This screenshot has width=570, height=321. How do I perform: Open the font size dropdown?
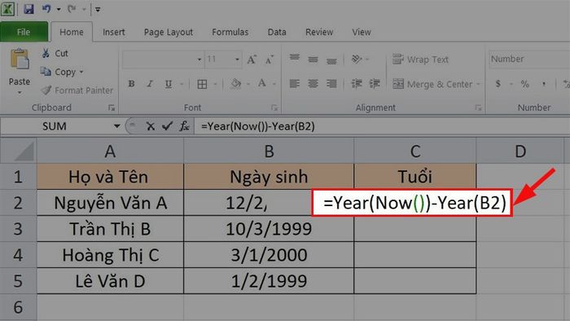pyautogui.click(x=237, y=59)
